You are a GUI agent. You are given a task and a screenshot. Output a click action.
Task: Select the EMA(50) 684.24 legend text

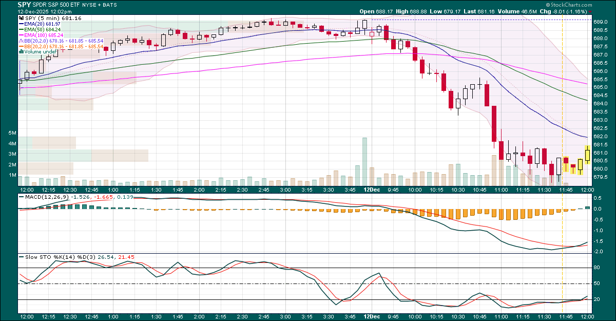(43, 30)
